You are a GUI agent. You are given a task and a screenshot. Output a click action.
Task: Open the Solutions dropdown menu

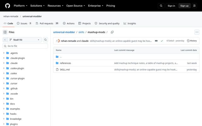37,6
